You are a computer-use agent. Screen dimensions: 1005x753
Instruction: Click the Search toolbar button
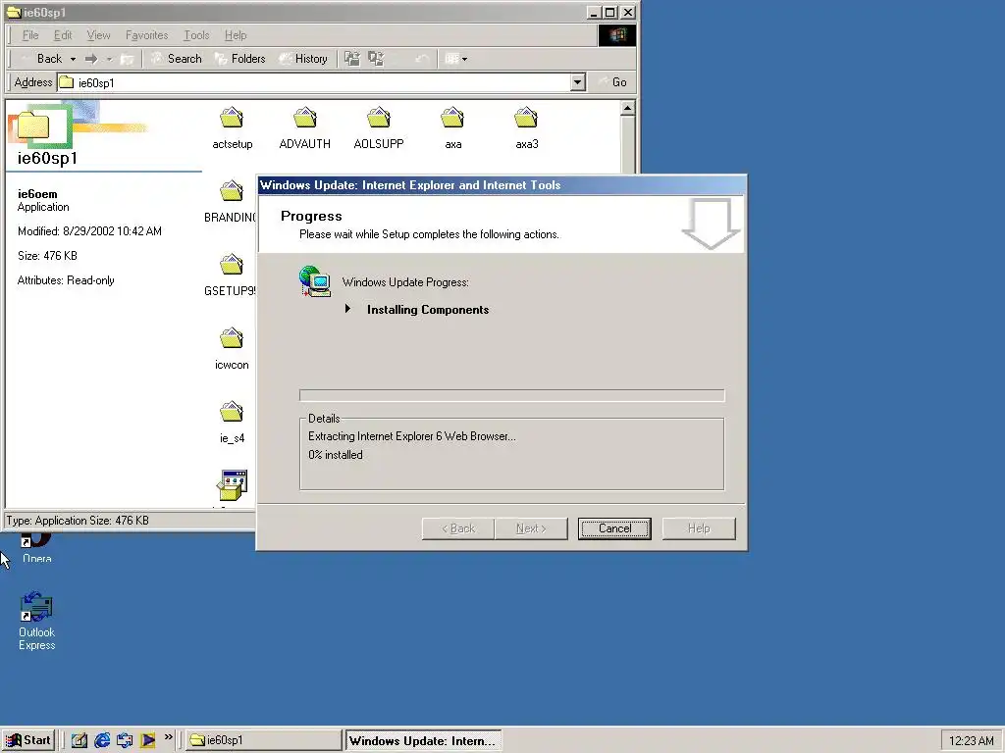(x=176, y=59)
